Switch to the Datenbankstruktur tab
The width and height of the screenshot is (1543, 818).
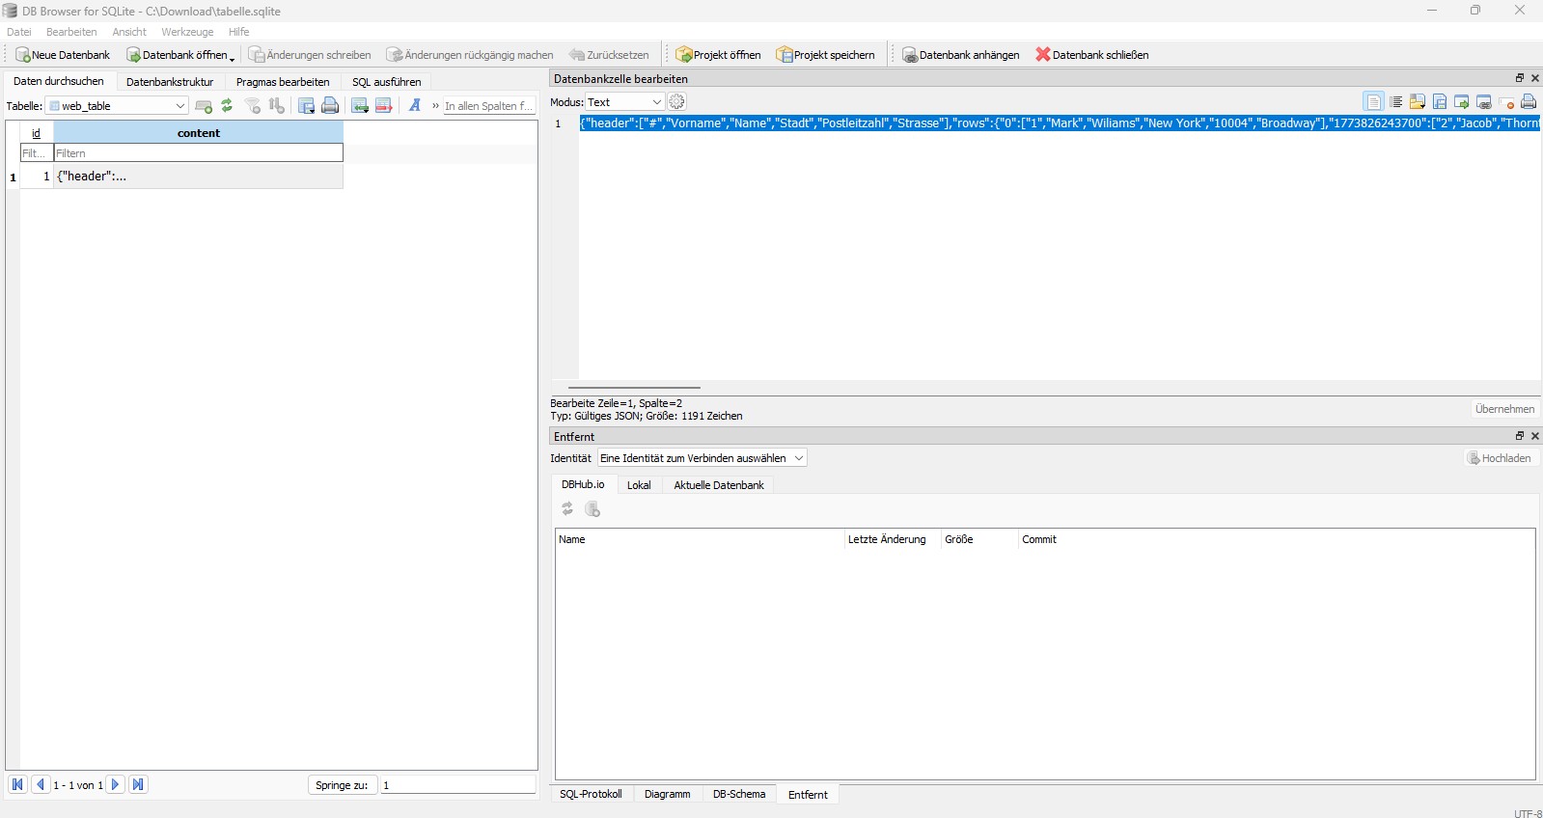pos(170,82)
